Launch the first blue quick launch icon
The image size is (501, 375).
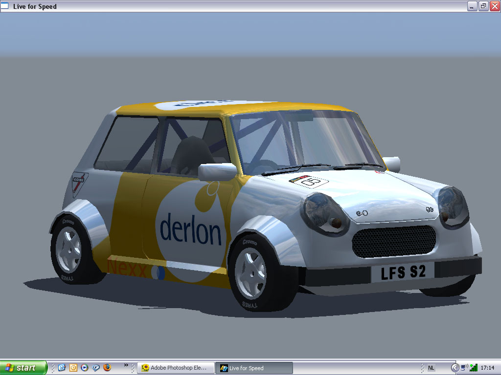(x=62, y=368)
